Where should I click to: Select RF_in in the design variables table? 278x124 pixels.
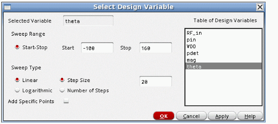194,33
